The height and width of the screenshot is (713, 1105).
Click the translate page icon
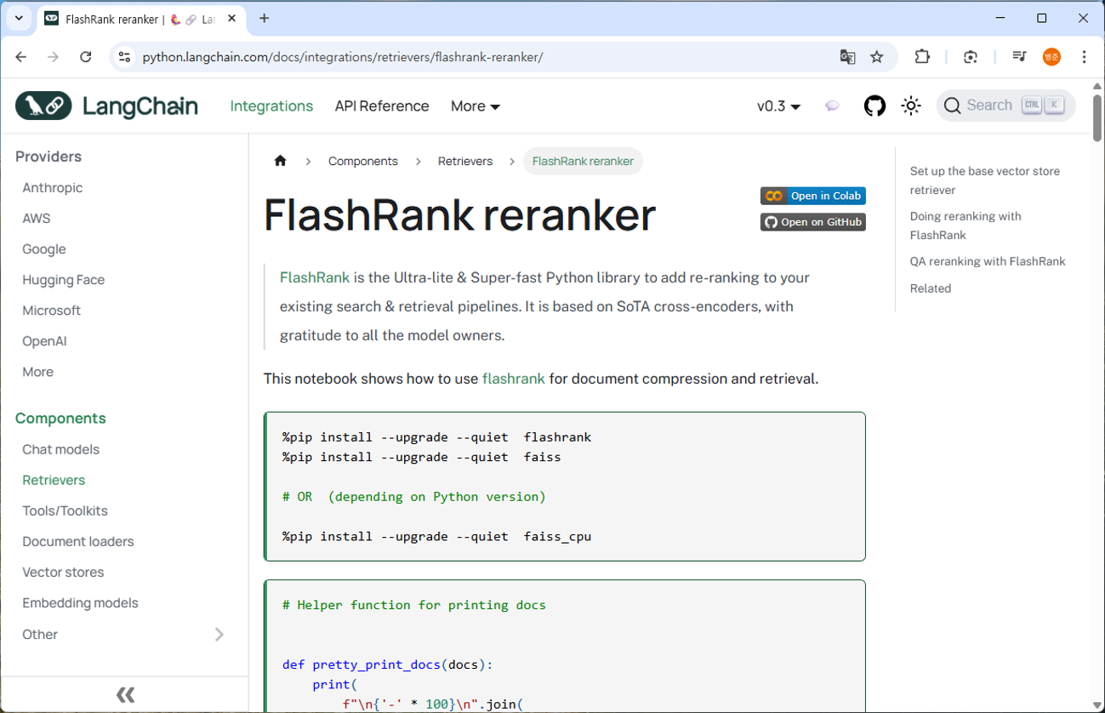[847, 57]
